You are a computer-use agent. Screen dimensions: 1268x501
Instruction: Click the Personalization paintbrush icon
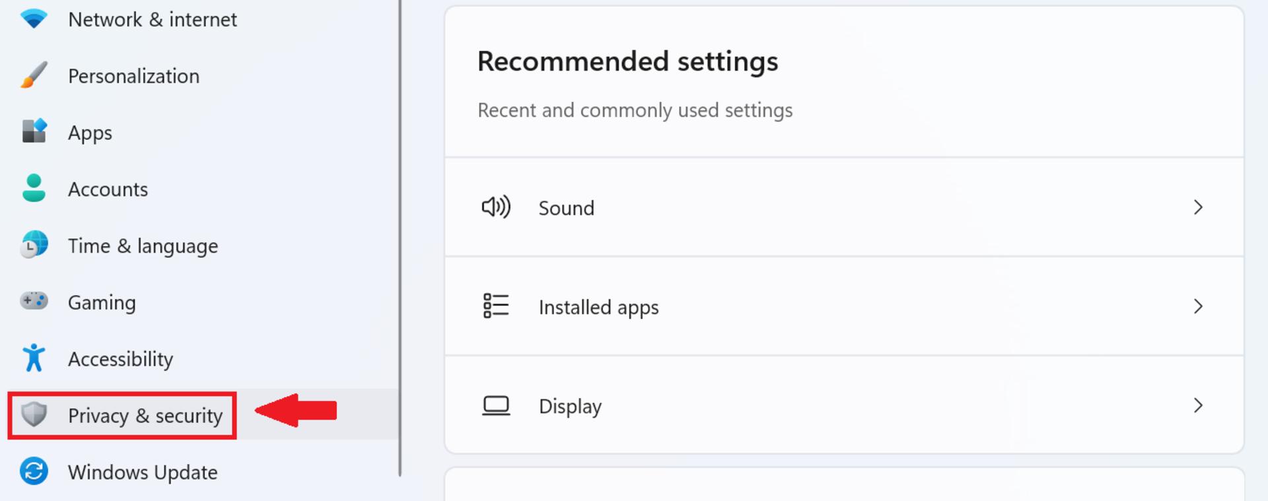pyautogui.click(x=34, y=75)
